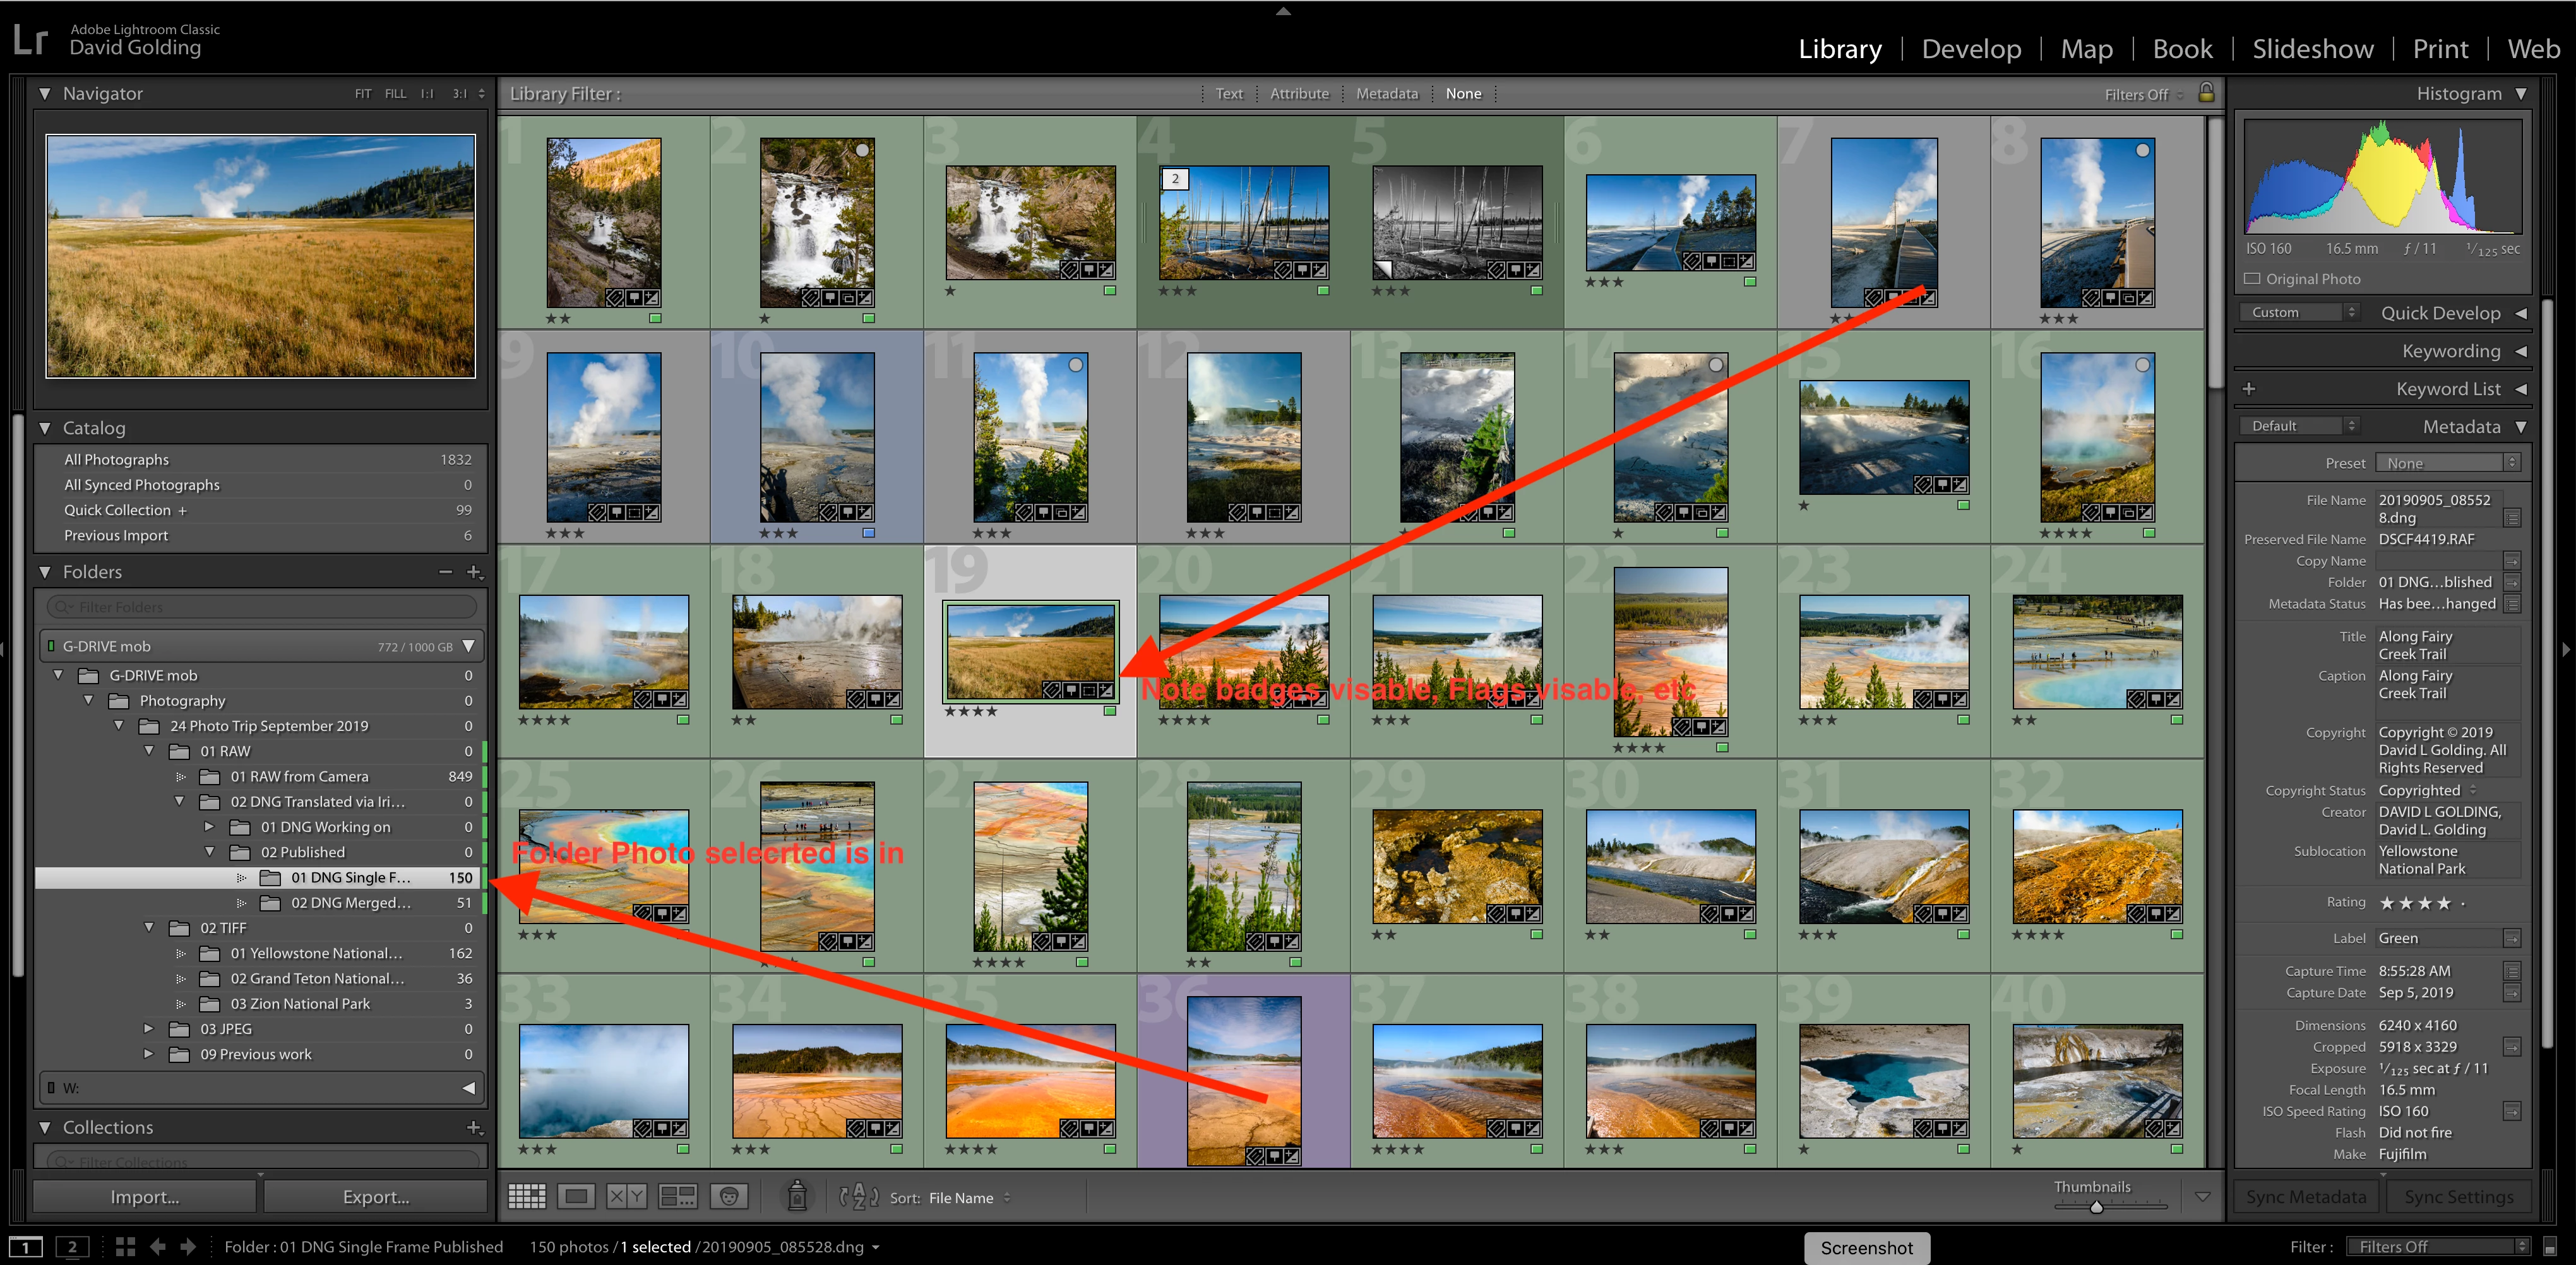The image size is (2576, 1265).
Task: Switch to Loupe view icon
Action: (577, 1196)
